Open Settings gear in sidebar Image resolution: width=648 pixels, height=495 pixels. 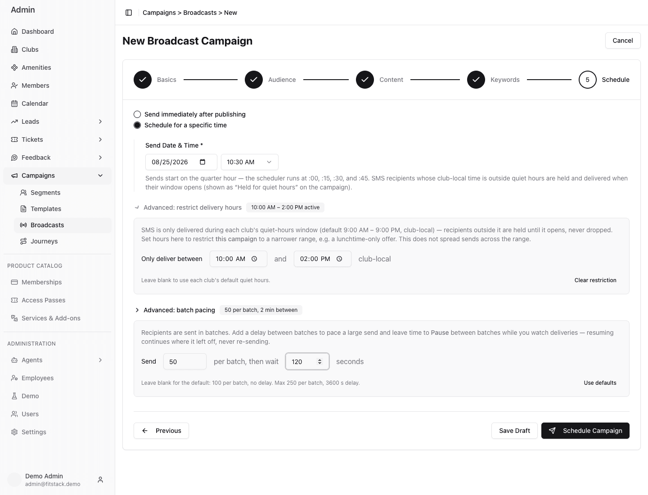pos(57,432)
